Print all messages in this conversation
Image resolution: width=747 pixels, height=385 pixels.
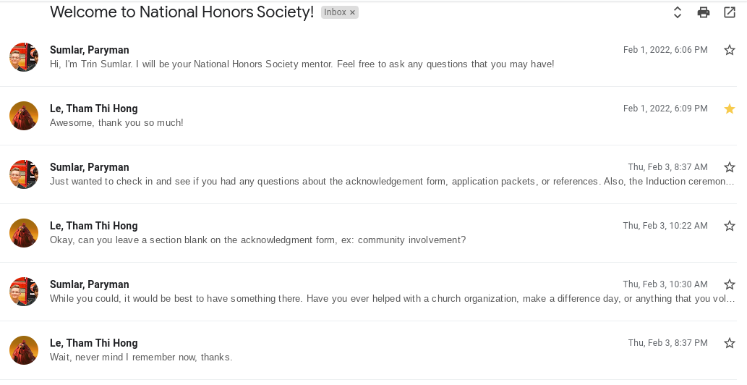click(703, 12)
